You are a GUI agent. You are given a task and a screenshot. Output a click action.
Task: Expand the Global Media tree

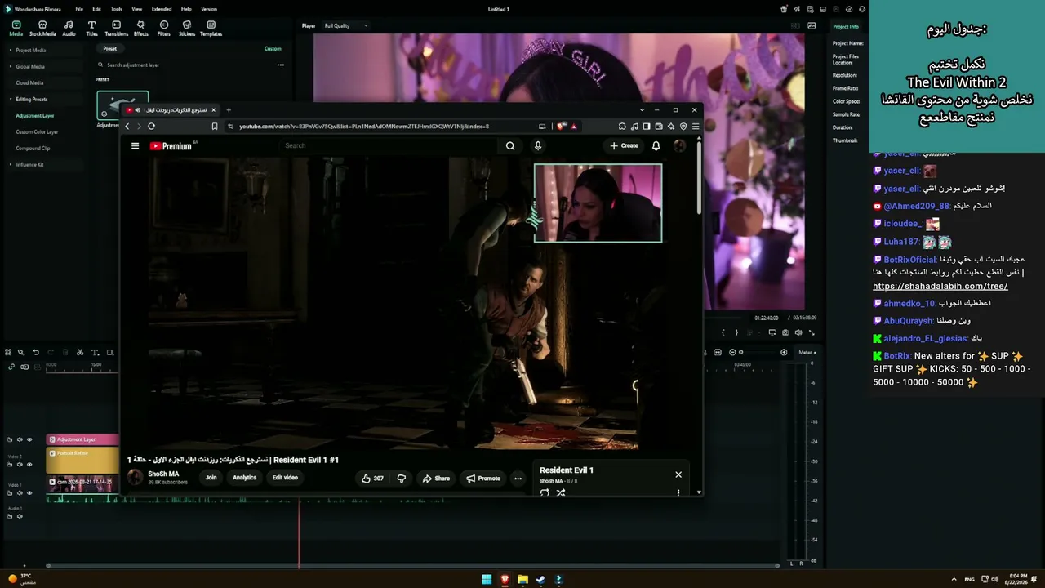(11, 66)
